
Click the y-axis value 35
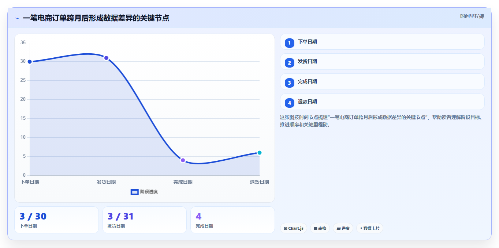[23, 43]
